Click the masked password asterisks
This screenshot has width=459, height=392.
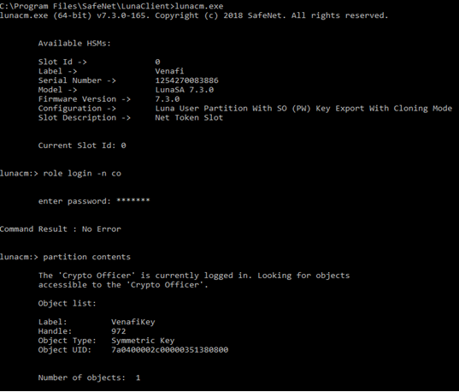click(133, 200)
